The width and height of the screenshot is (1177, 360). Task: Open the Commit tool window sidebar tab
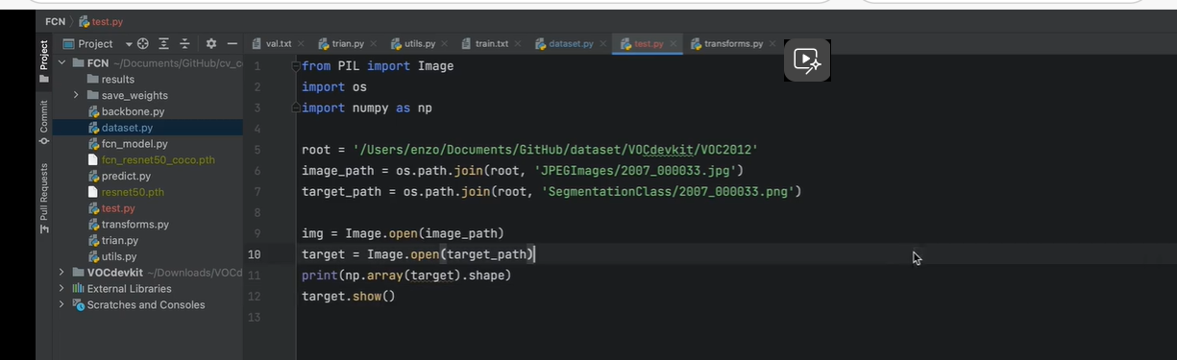44,123
